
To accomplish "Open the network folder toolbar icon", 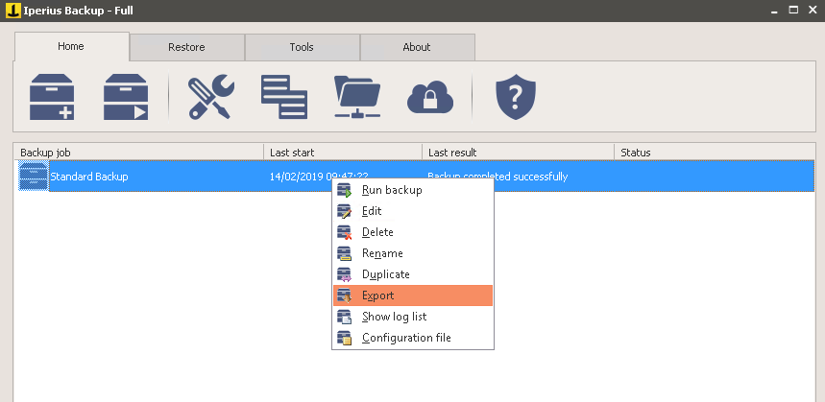I will pyautogui.click(x=358, y=97).
